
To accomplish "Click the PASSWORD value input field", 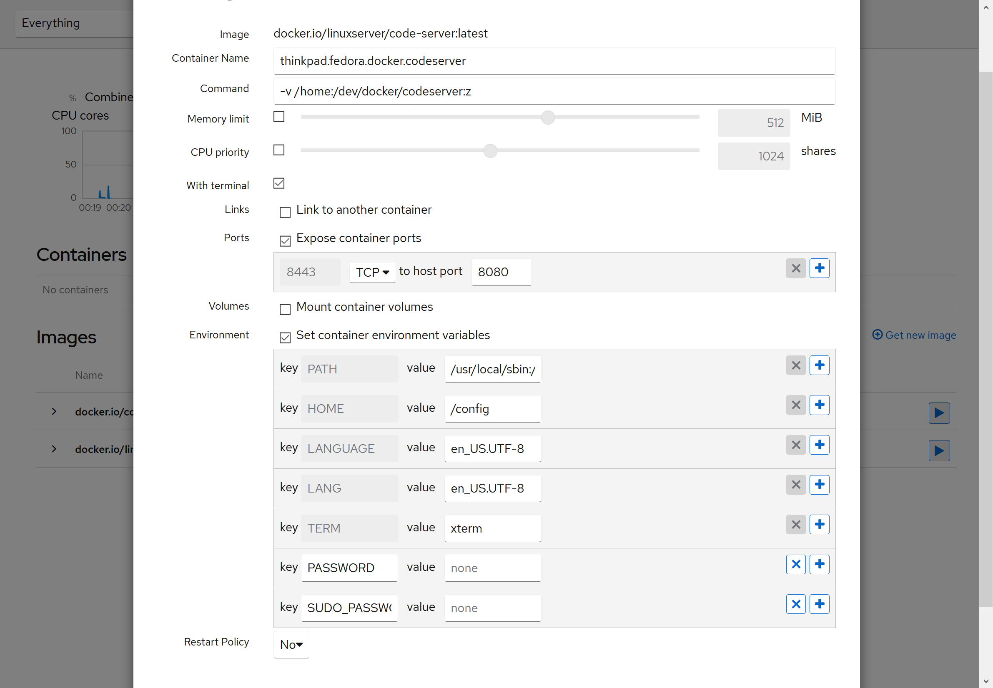I will pos(492,568).
